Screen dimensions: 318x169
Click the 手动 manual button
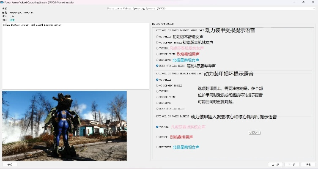[10, 164]
